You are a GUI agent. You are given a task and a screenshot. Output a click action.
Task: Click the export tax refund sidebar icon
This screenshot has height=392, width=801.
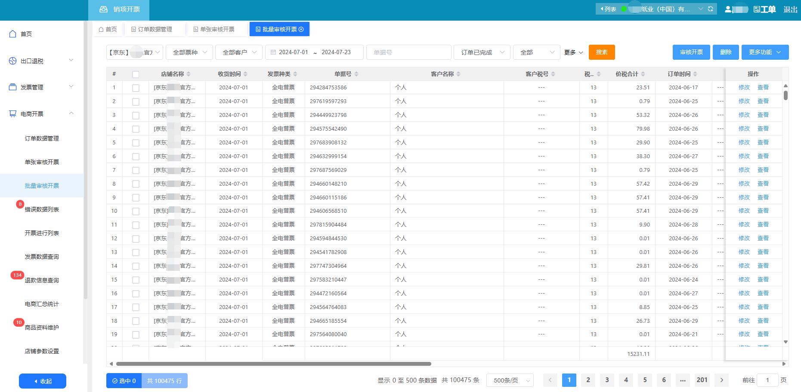pos(12,61)
